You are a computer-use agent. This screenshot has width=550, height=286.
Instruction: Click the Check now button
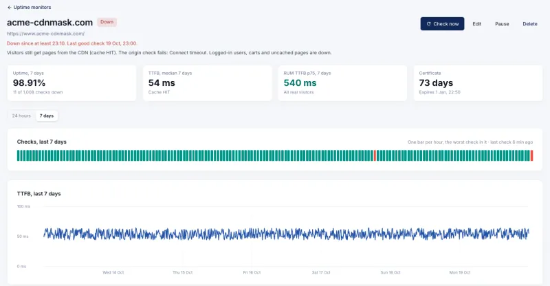(442, 24)
